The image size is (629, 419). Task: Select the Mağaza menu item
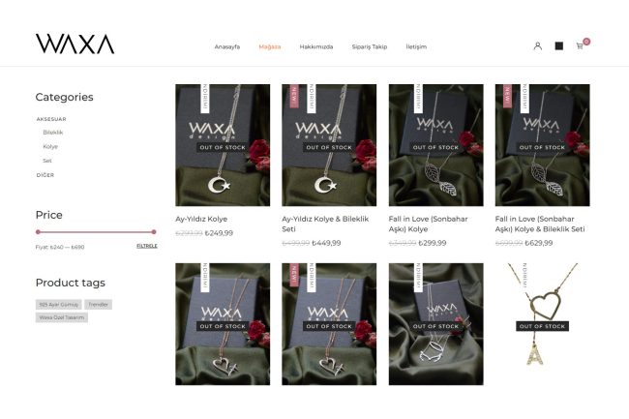(x=270, y=46)
